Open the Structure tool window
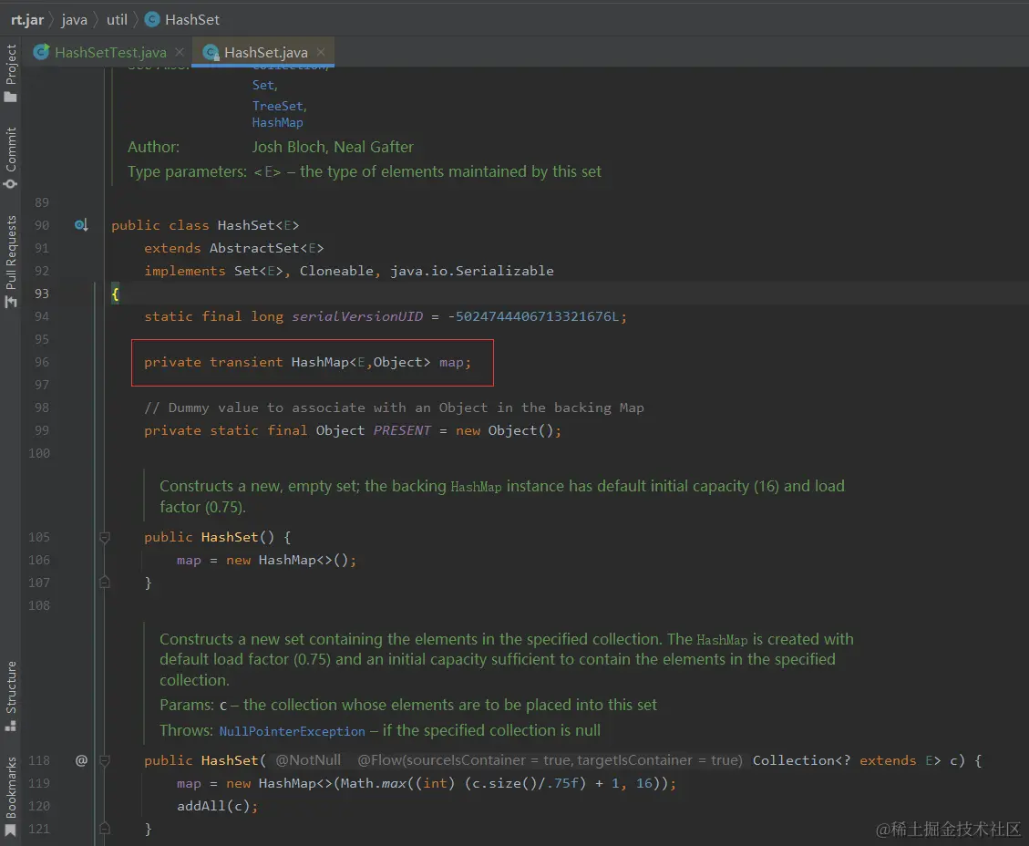Screen dimensions: 1029x846 11,696
